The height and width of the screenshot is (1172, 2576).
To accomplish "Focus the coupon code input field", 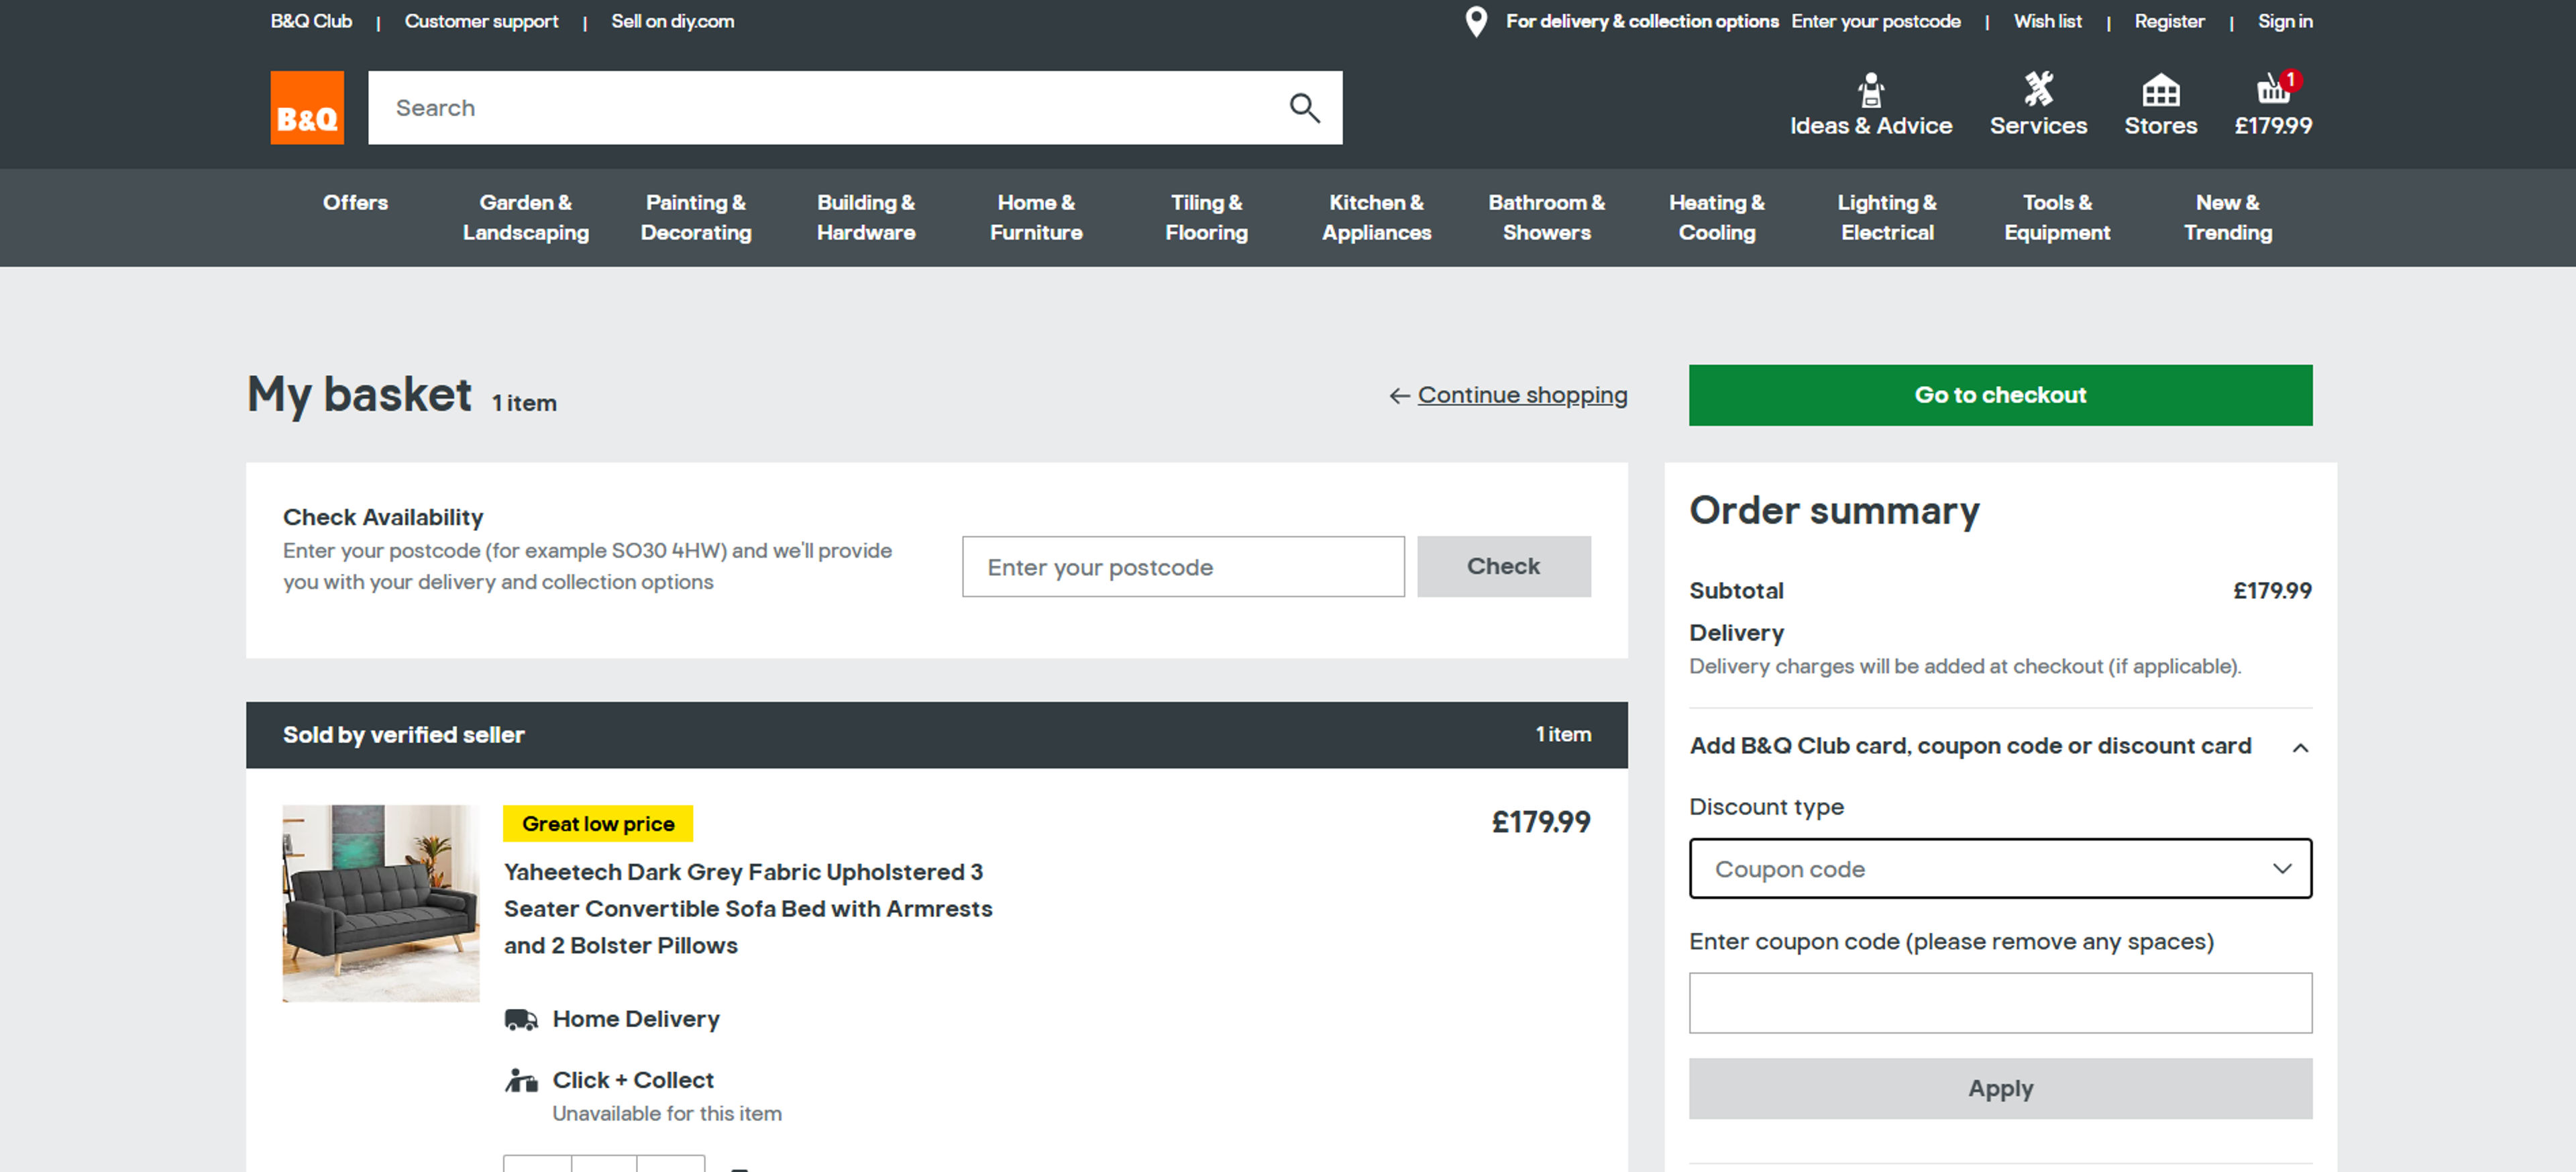I will pos(2000,1003).
